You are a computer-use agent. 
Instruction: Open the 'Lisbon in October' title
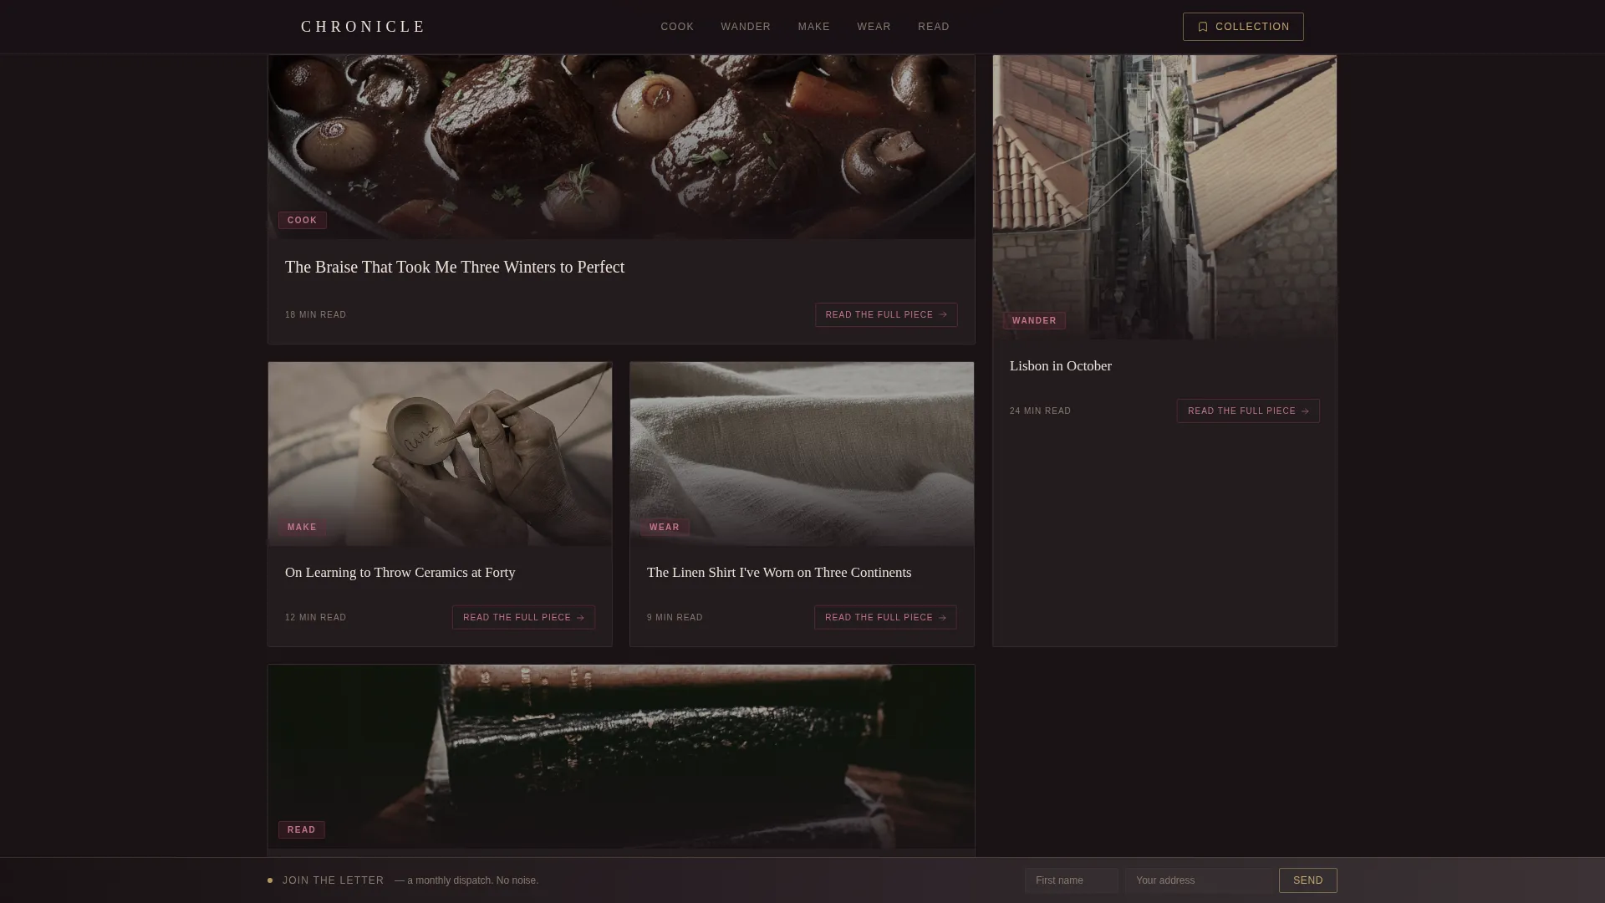coord(1061,366)
